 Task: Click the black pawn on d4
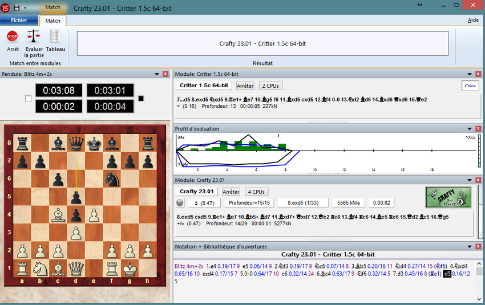pyautogui.click(x=76, y=215)
